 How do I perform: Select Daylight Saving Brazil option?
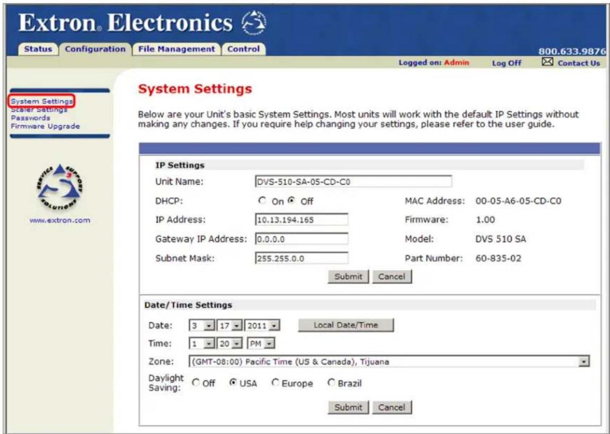(x=331, y=383)
